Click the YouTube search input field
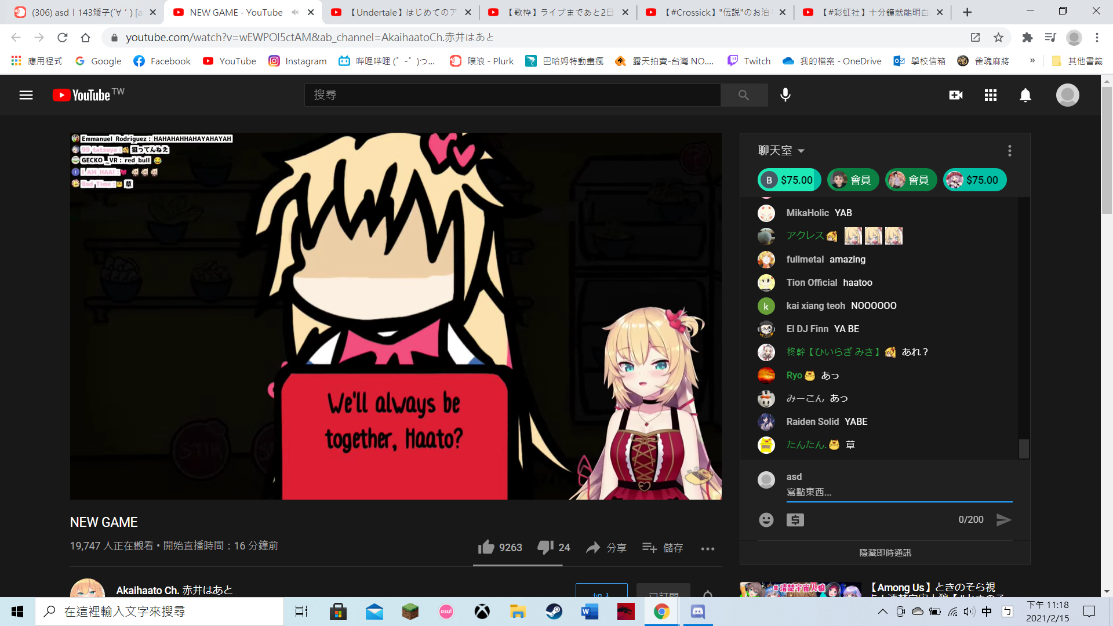The height and width of the screenshot is (626, 1113). pos(512,95)
